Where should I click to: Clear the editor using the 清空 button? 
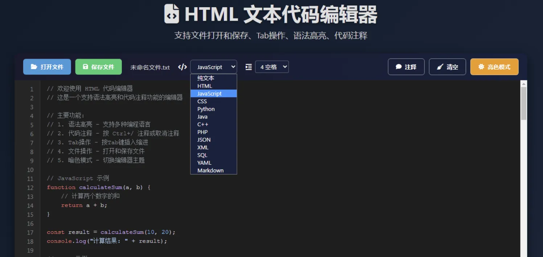pyautogui.click(x=447, y=67)
